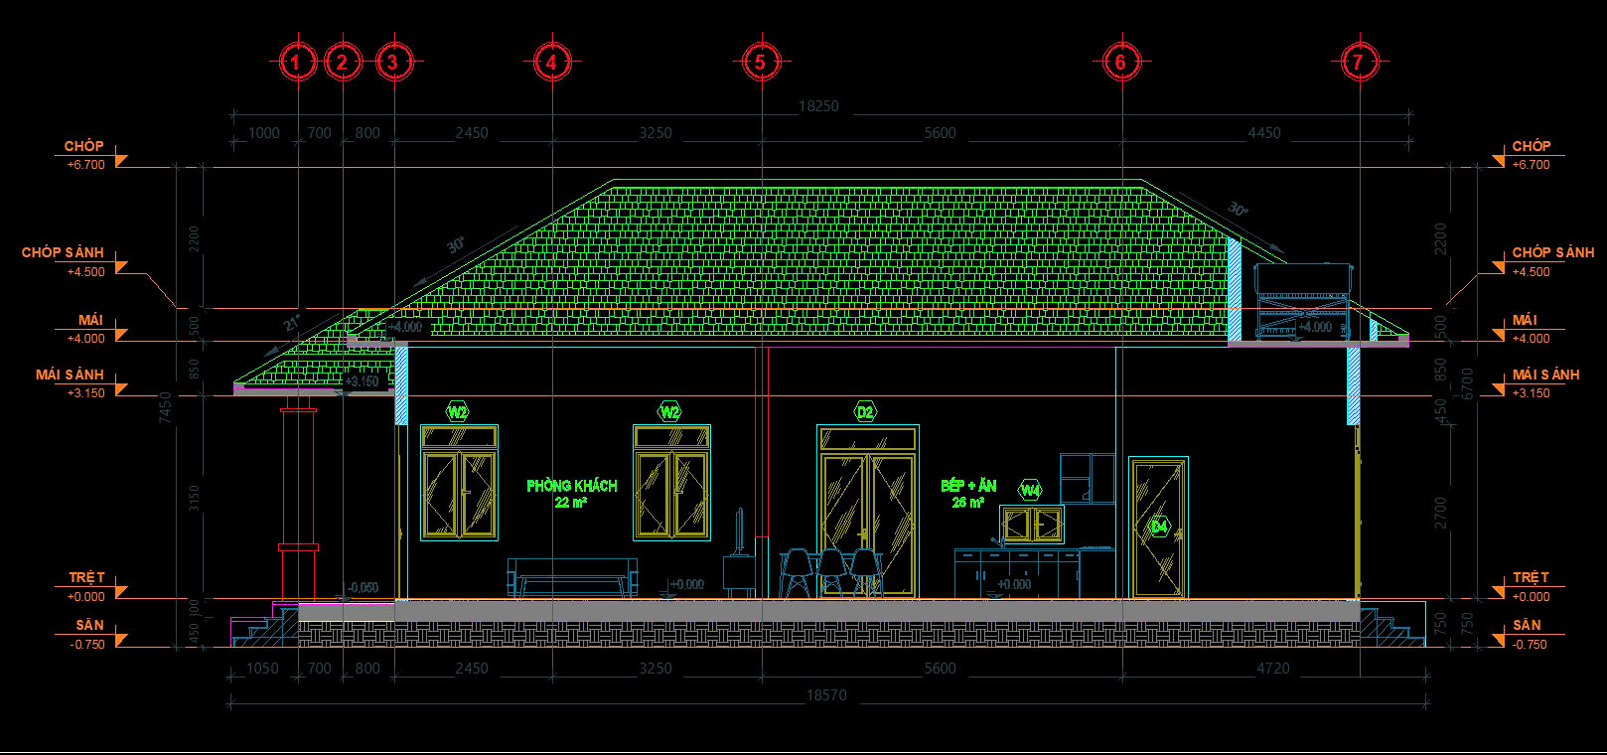Select the sofa in the living room

point(571,576)
